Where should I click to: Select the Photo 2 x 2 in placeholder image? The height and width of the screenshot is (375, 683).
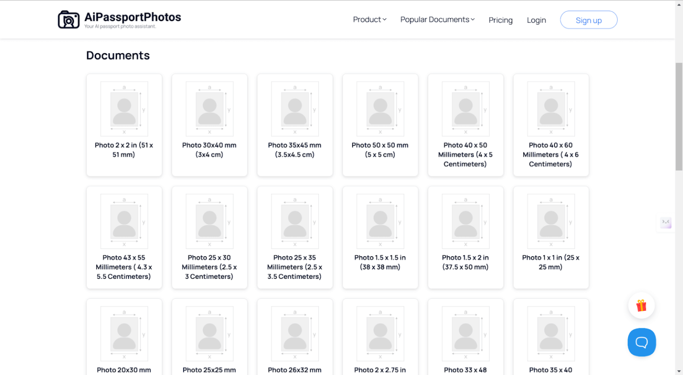coord(124,109)
